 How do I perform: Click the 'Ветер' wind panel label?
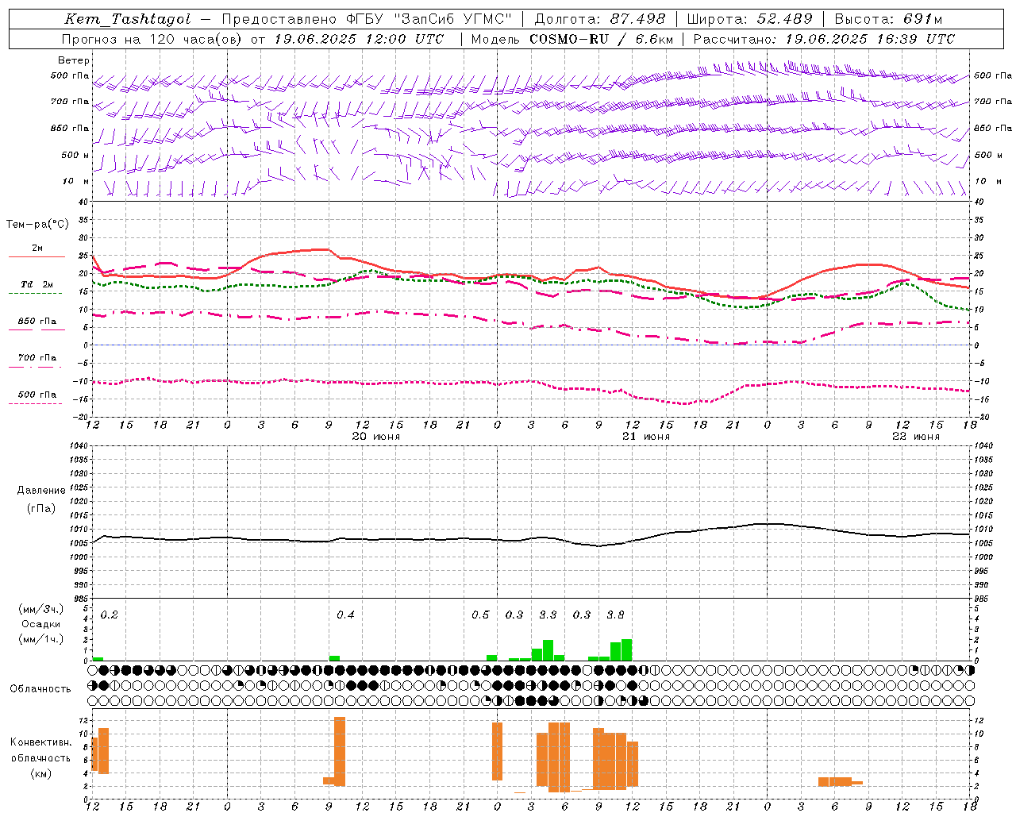click(x=74, y=60)
